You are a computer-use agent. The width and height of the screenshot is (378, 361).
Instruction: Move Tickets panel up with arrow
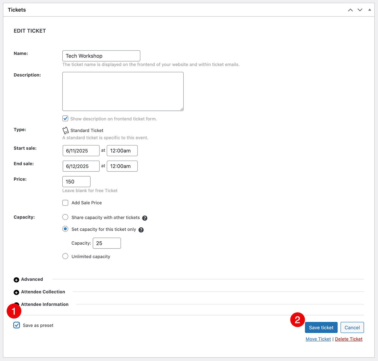(x=350, y=10)
